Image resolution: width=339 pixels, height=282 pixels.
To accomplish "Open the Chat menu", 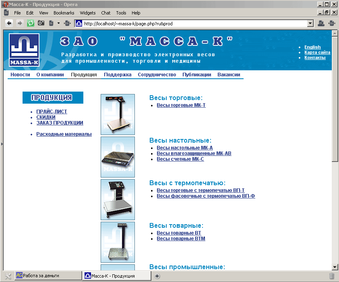I will tap(106, 13).
